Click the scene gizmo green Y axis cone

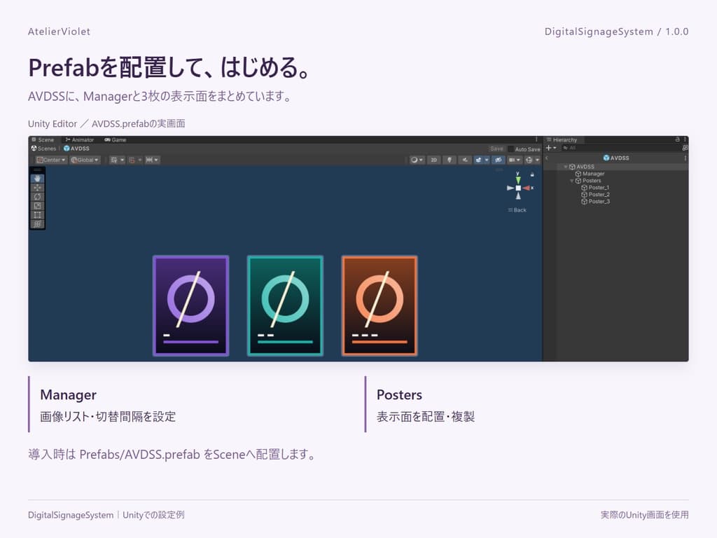coord(518,180)
